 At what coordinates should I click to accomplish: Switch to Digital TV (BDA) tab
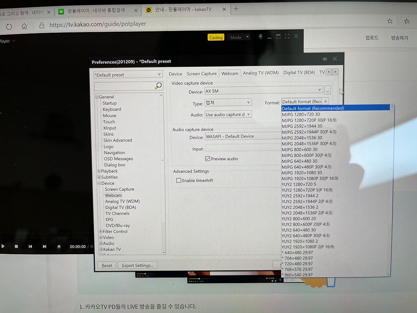click(x=299, y=73)
